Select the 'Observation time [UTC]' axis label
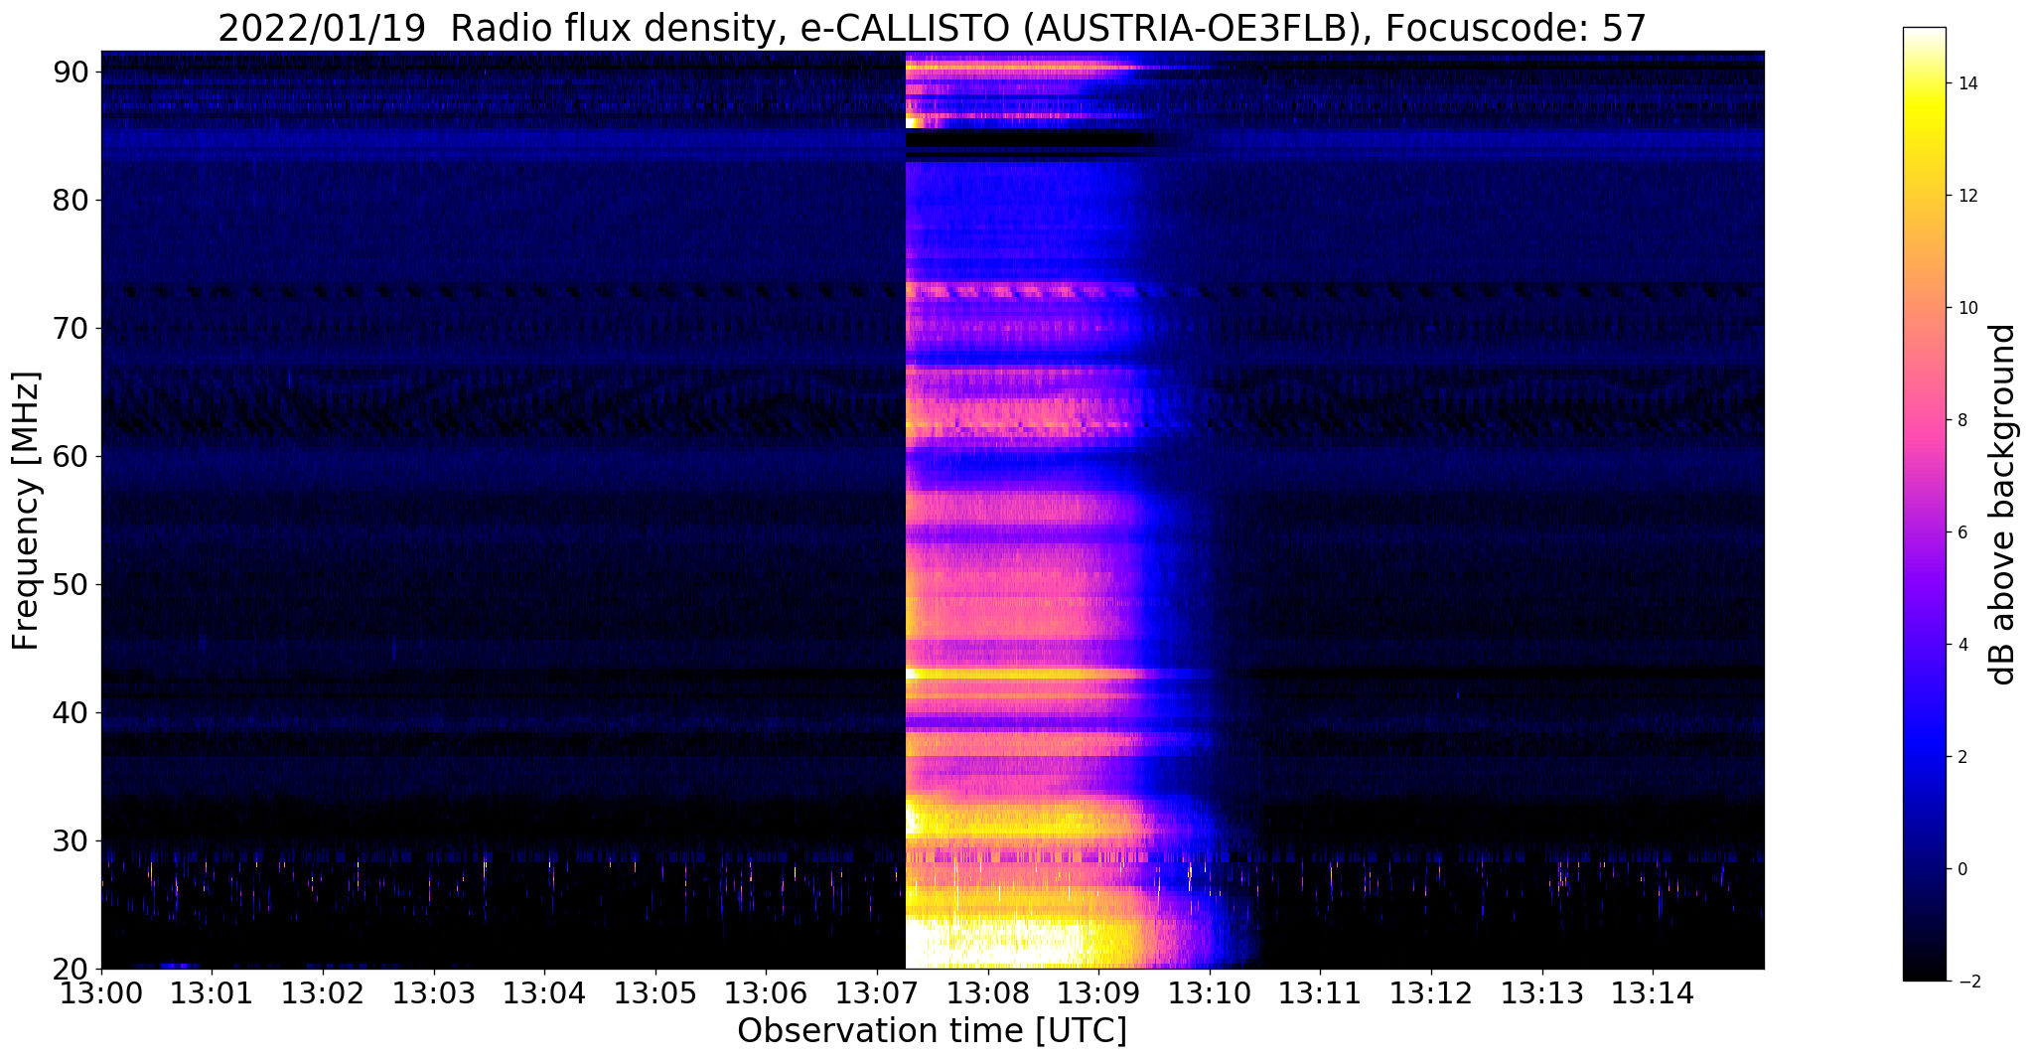Image resolution: width=2033 pixels, height=1060 pixels. pos(932,1031)
